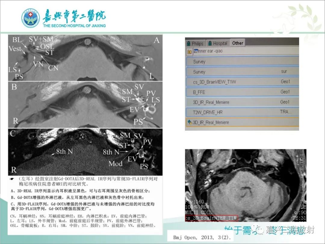The height and width of the screenshot is (244, 325).
Task: Click the lock icon on Hospital tab
Action: 210,43
